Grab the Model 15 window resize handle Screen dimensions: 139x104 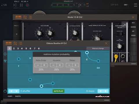[134, 64]
